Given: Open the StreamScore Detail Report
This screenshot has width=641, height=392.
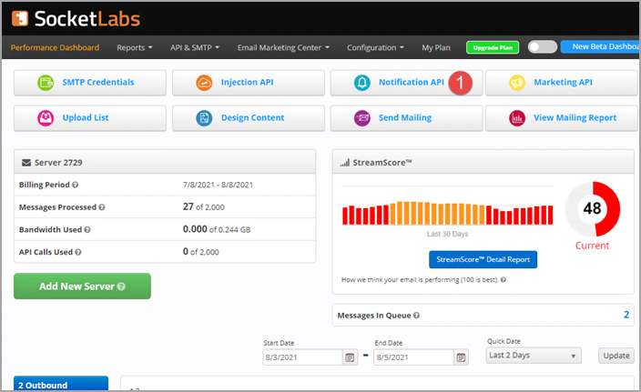Looking at the screenshot, I should tap(483, 259).
